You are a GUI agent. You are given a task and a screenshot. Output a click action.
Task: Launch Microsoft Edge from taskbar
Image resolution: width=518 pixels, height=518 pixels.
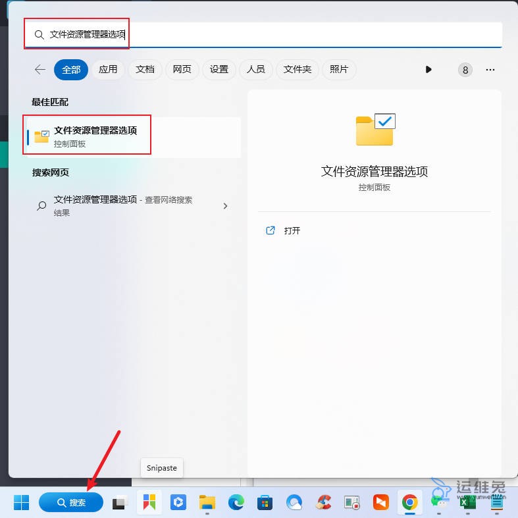coord(236,502)
